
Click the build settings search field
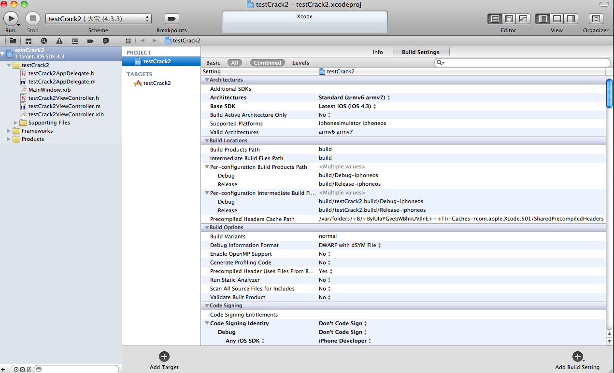tap(522, 63)
